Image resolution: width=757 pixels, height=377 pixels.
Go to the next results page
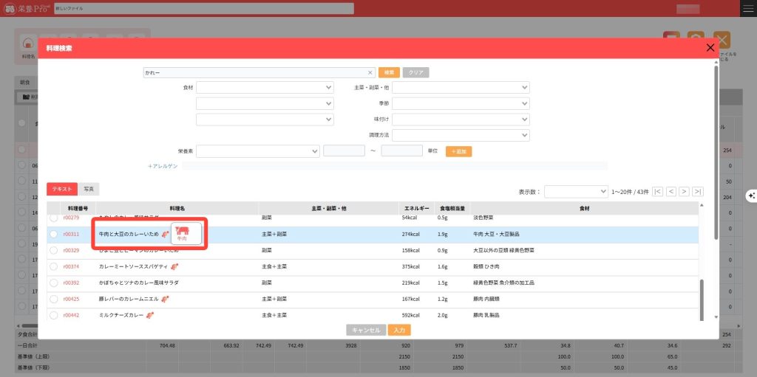point(684,191)
